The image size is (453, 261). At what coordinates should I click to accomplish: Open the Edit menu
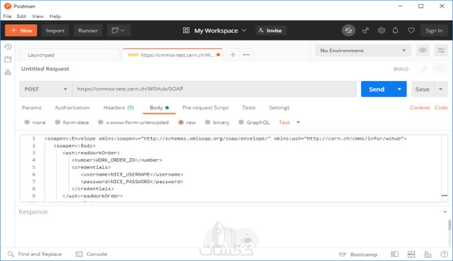[x=22, y=16]
